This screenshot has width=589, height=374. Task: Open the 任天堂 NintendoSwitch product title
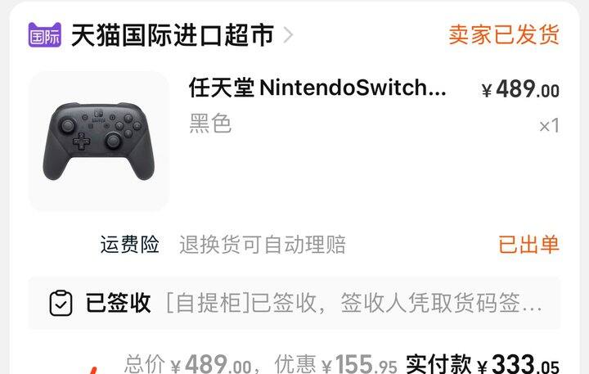pos(317,88)
